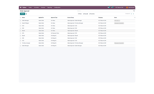
Task: Check the Head of Region row checkbox
Action: click(x=20, y=23)
